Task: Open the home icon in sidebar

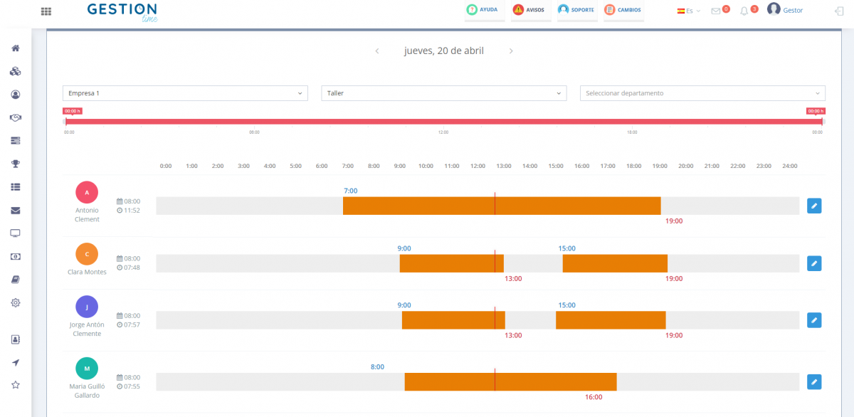Action: click(x=15, y=48)
